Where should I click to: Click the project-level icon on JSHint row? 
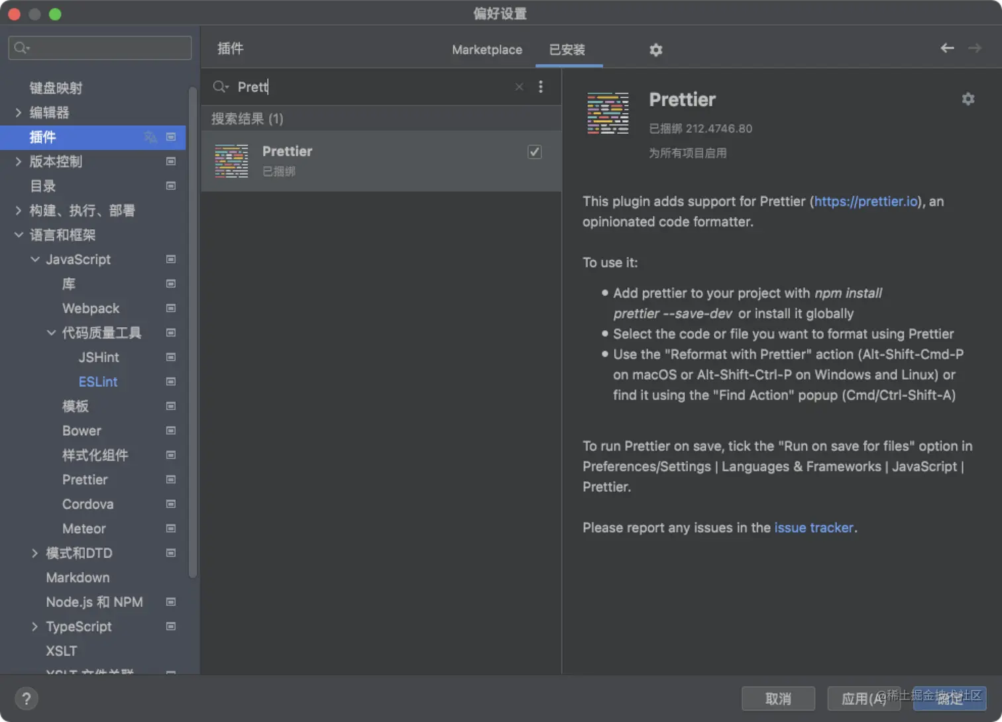tap(171, 357)
